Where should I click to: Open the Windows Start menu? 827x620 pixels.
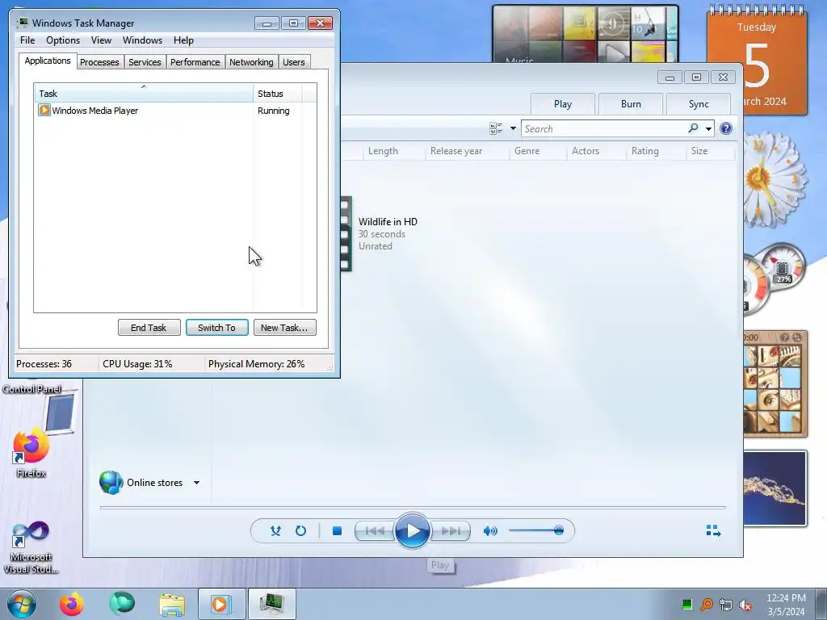21,604
